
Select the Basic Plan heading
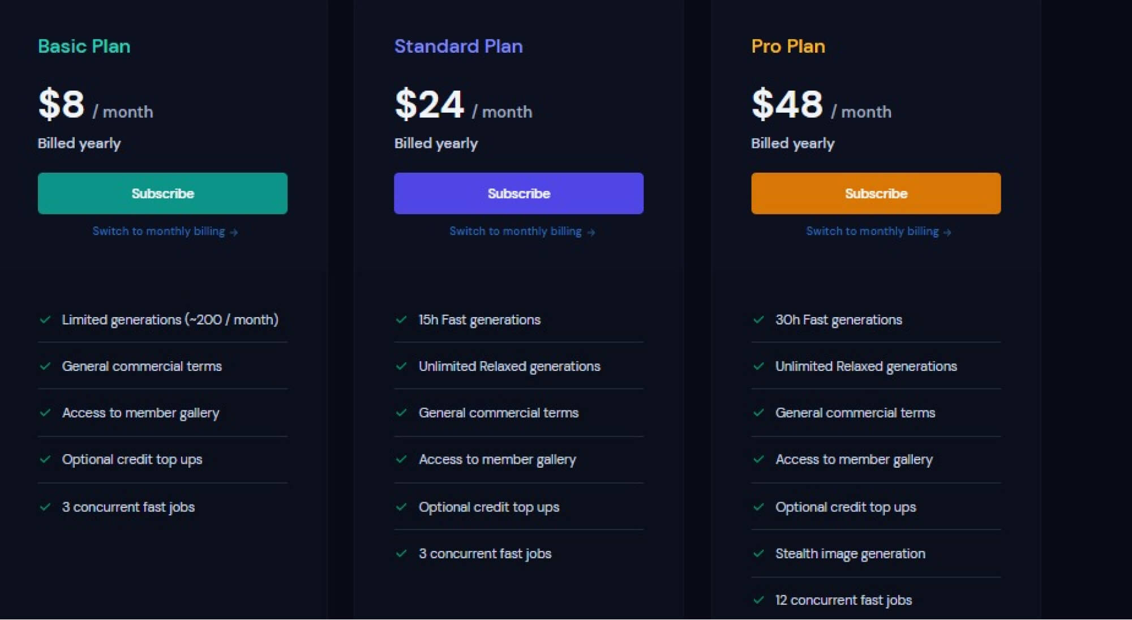tap(84, 46)
